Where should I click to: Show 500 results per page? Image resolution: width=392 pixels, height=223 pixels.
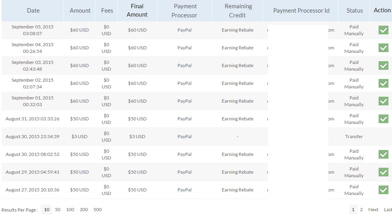pos(97,210)
